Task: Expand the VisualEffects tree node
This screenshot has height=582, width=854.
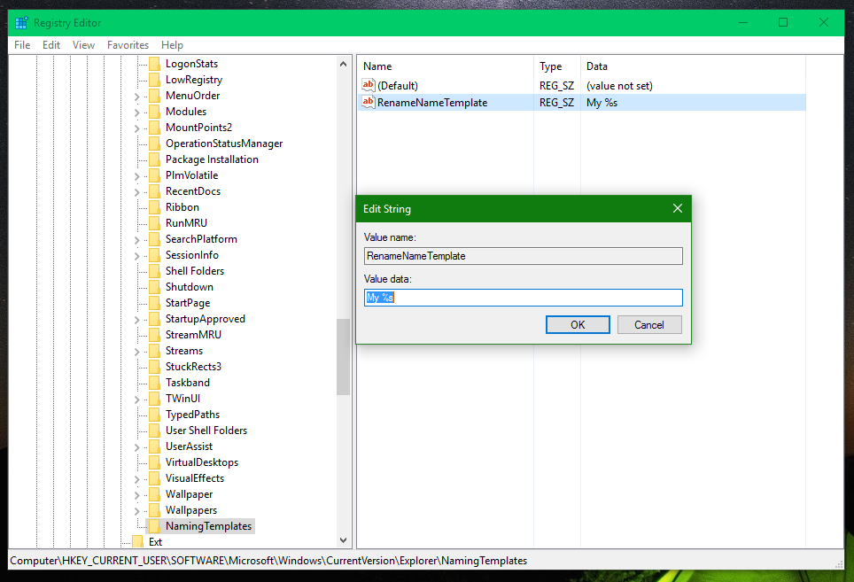Action: point(136,479)
